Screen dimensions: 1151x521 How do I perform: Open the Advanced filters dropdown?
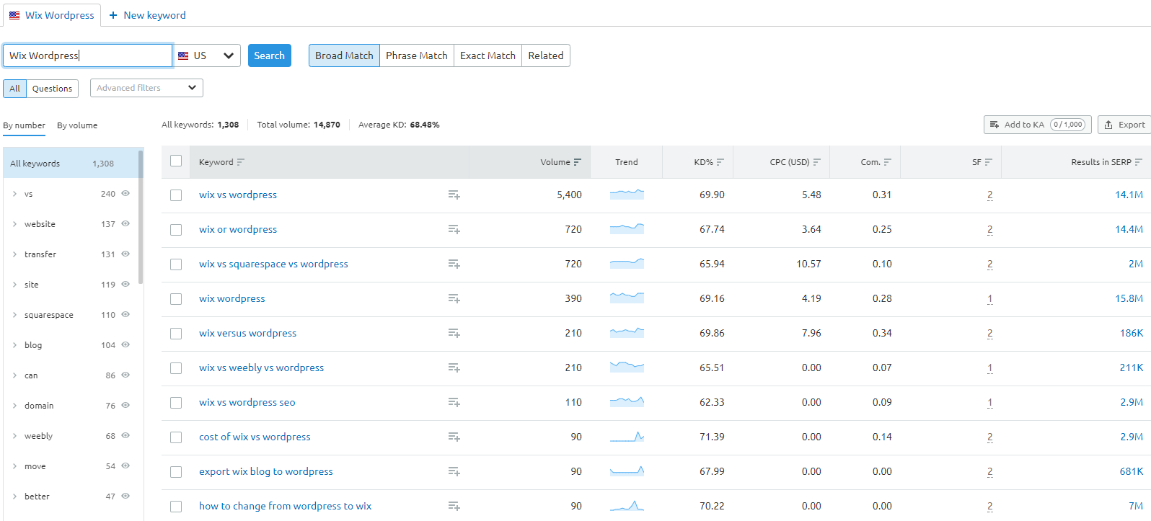click(x=146, y=88)
